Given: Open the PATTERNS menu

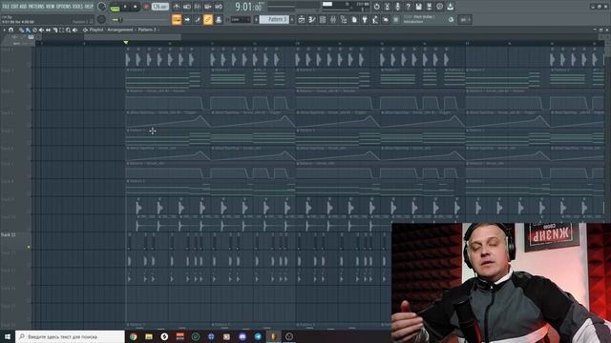Looking at the screenshot, I should click(x=36, y=7).
